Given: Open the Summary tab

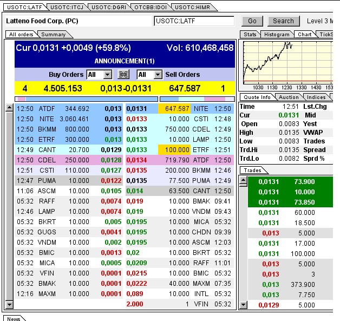Looking at the screenshot, I should (54, 35).
